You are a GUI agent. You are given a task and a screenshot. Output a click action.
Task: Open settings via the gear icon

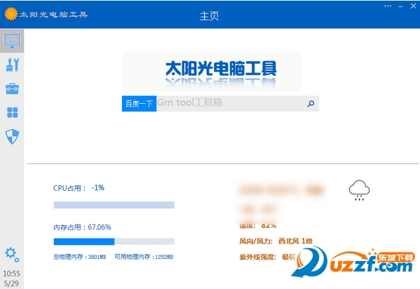[12, 255]
